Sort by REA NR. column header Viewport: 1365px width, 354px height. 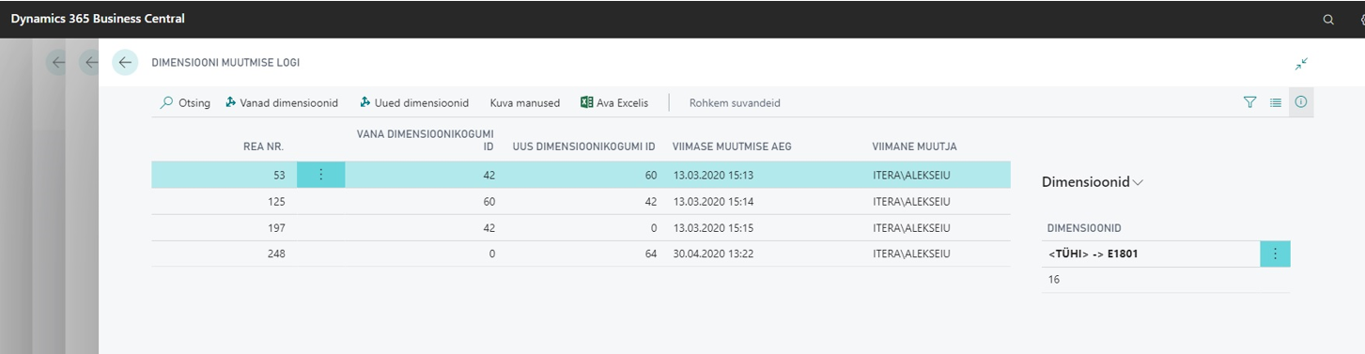[x=263, y=146]
